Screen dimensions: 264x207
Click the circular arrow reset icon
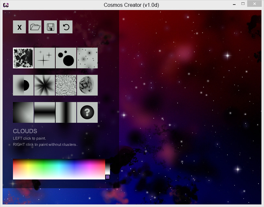click(x=66, y=27)
